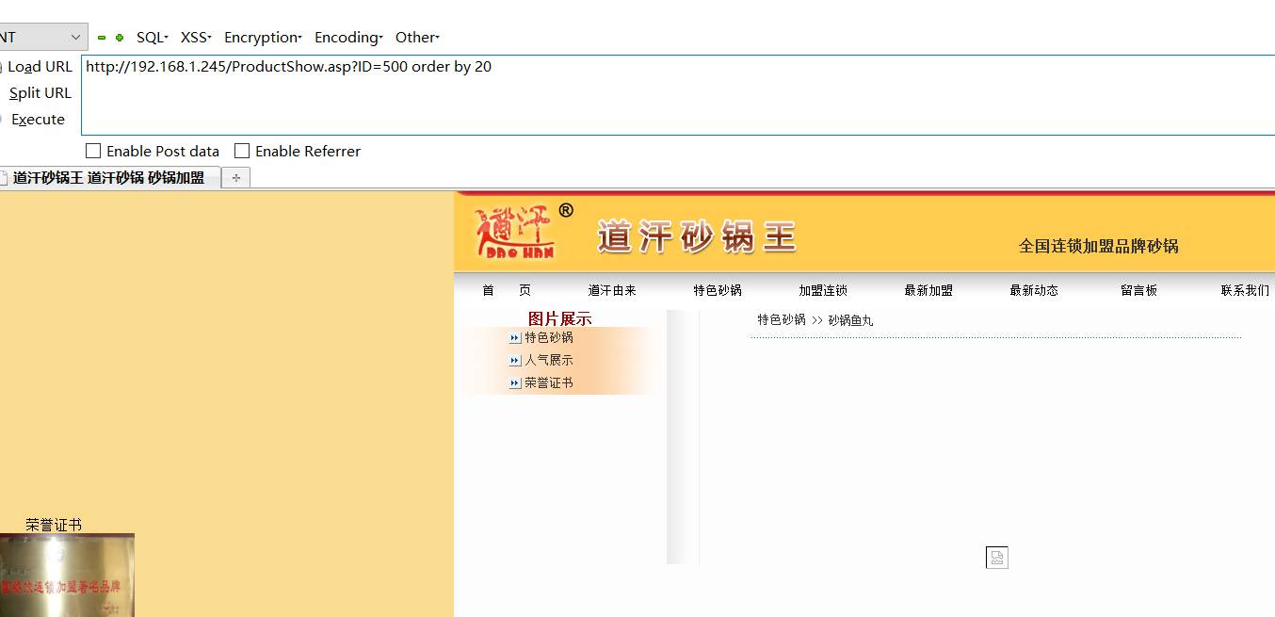Image resolution: width=1275 pixels, height=617 pixels.
Task: Click 荣誉证书 link in sidebar list
Action: coord(549,382)
